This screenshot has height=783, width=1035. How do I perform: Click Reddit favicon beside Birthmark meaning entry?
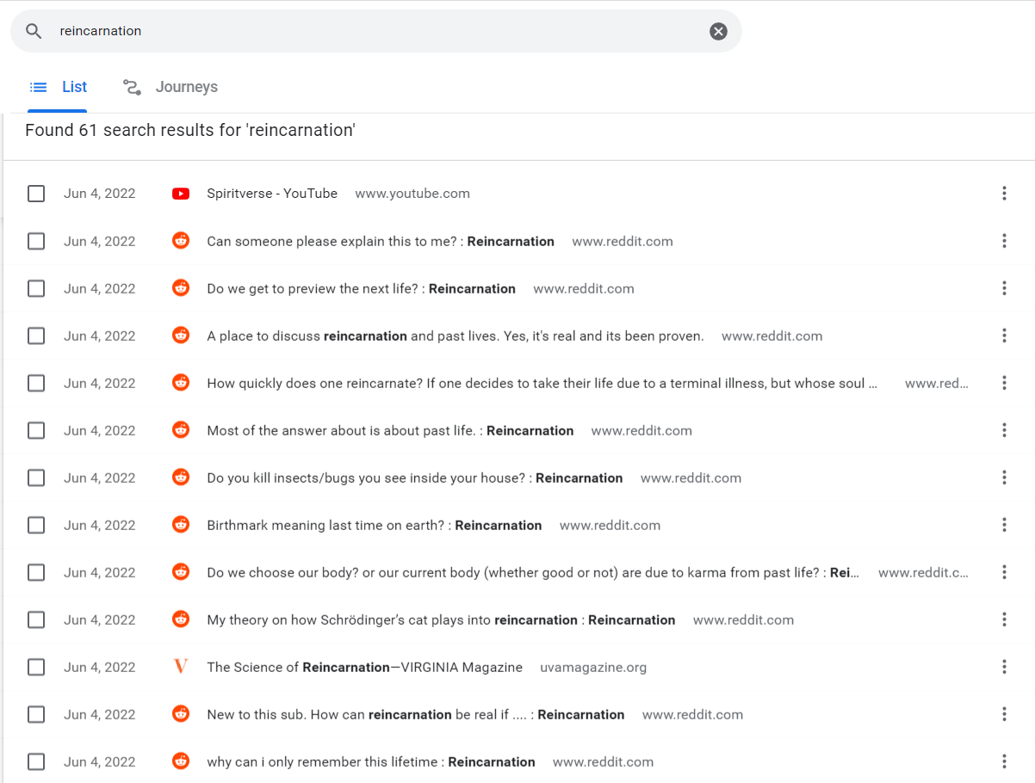click(x=181, y=525)
